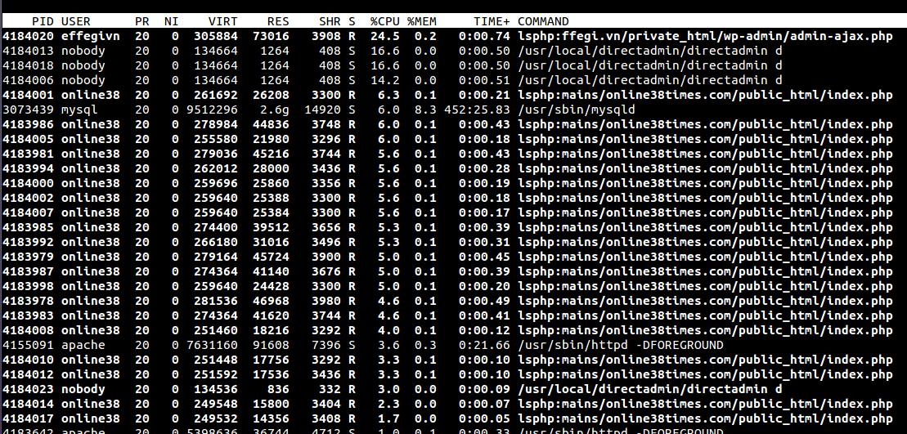Image resolution: width=907 pixels, height=434 pixels.
Task: Click the TIME+ column header
Action: (x=492, y=21)
